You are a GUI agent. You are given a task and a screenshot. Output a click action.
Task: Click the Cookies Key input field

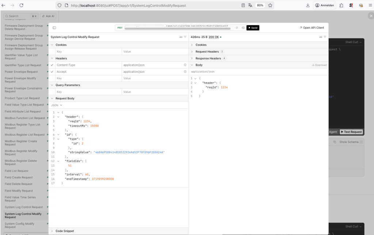(x=88, y=52)
